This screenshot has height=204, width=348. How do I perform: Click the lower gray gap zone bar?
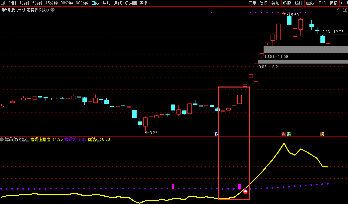point(303,62)
